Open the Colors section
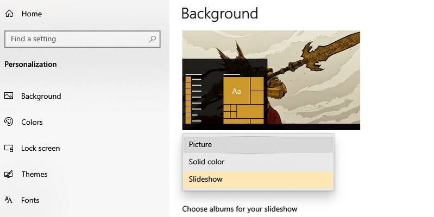The image size is (434, 217). tap(32, 122)
